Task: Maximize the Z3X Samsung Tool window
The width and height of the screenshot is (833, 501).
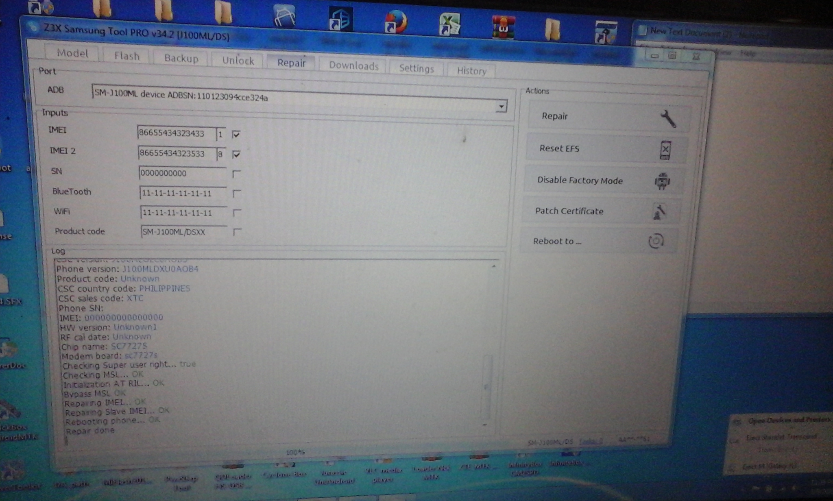Action: click(672, 56)
